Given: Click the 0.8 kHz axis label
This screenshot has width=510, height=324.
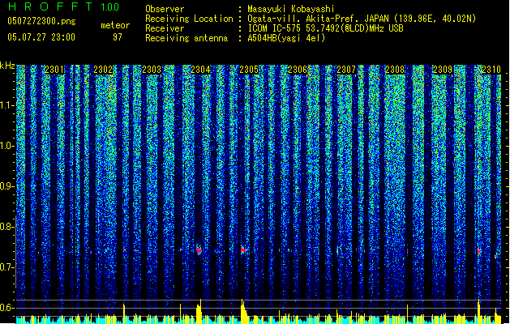Looking at the screenshot, I should (7, 227).
